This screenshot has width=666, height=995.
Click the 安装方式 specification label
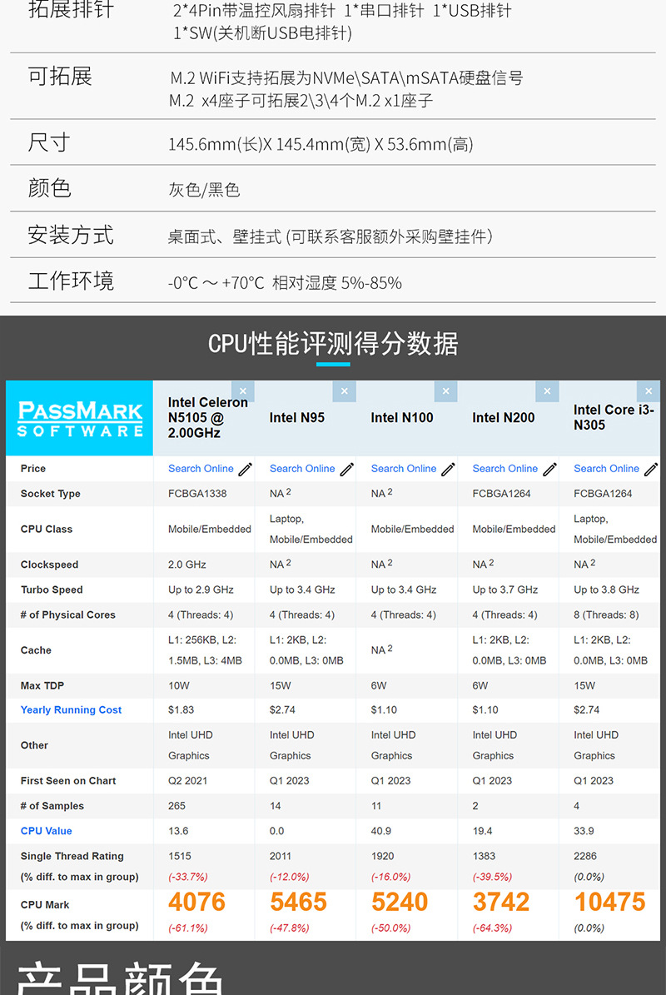coord(71,235)
